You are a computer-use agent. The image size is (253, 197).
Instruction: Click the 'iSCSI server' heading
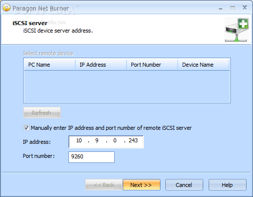tap(30, 23)
